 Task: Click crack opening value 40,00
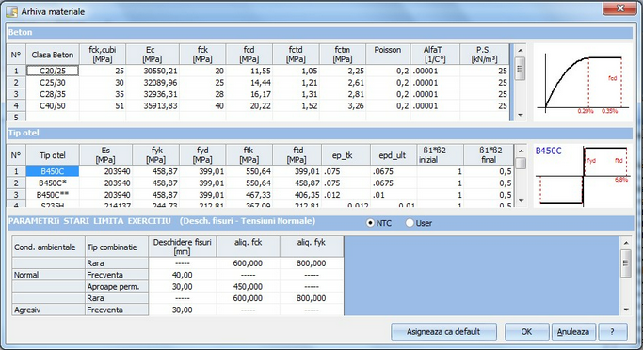tap(182, 275)
